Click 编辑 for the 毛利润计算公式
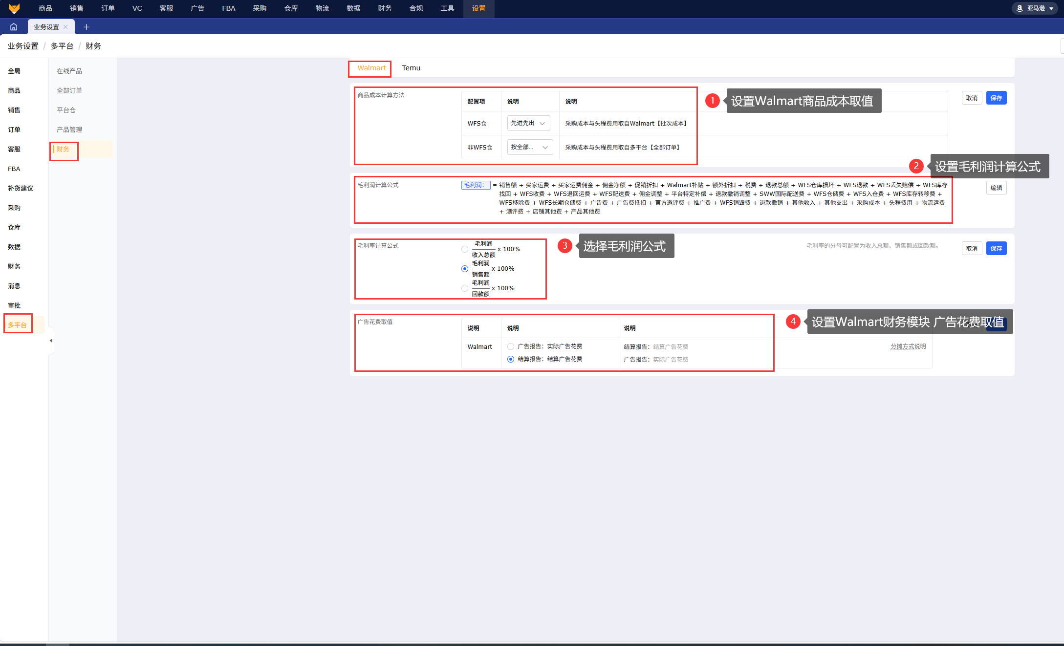Screen dimensions: 1064x646 996,188
